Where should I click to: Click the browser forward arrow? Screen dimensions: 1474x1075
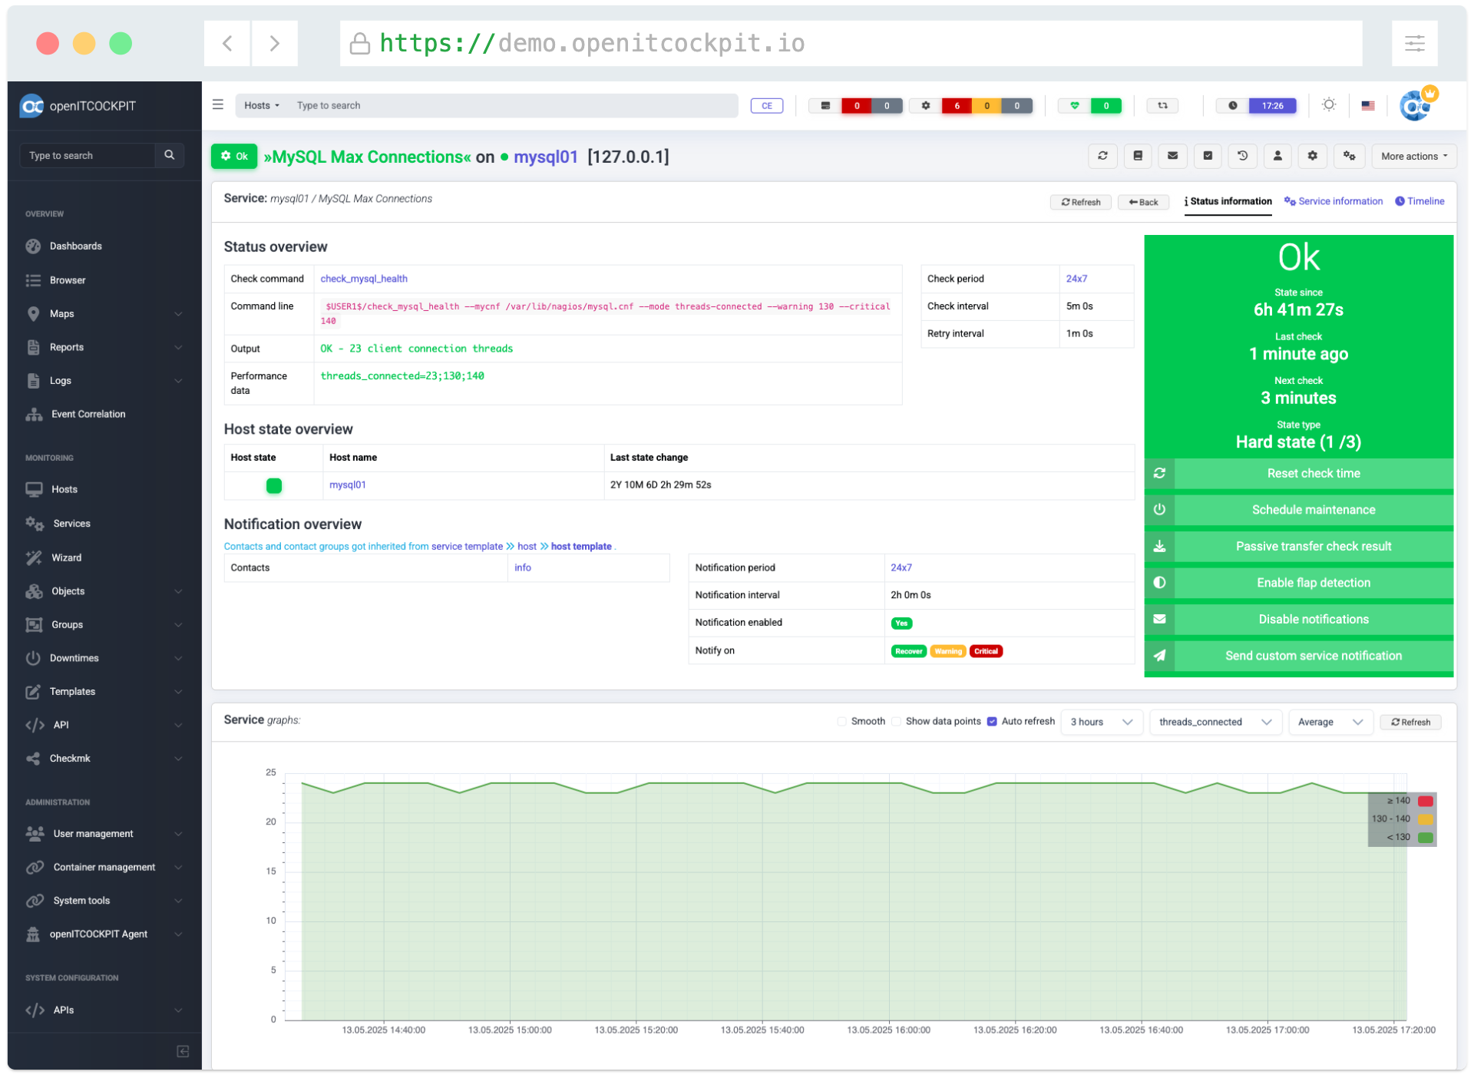(274, 43)
